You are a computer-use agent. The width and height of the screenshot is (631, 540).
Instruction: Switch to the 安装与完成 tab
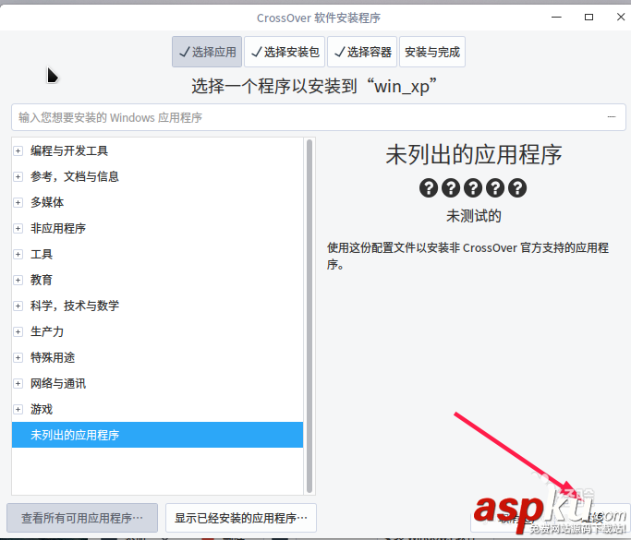[432, 52]
